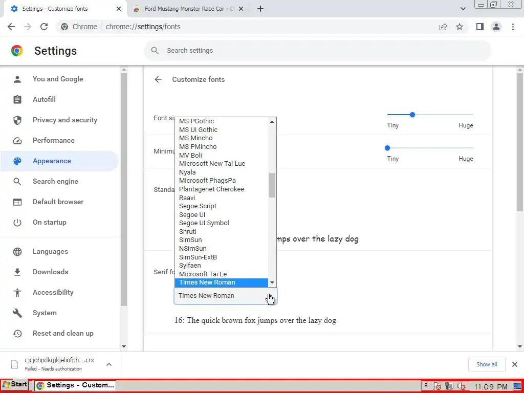Select MS UI Gothic font option
The image size is (524, 393).
pyautogui.click(x=222, y=129)
